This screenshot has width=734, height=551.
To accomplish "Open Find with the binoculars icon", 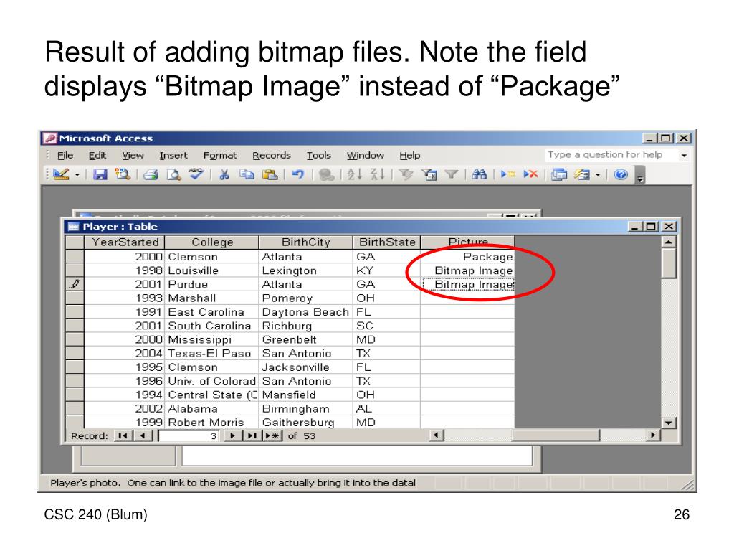I will (480, 175).
